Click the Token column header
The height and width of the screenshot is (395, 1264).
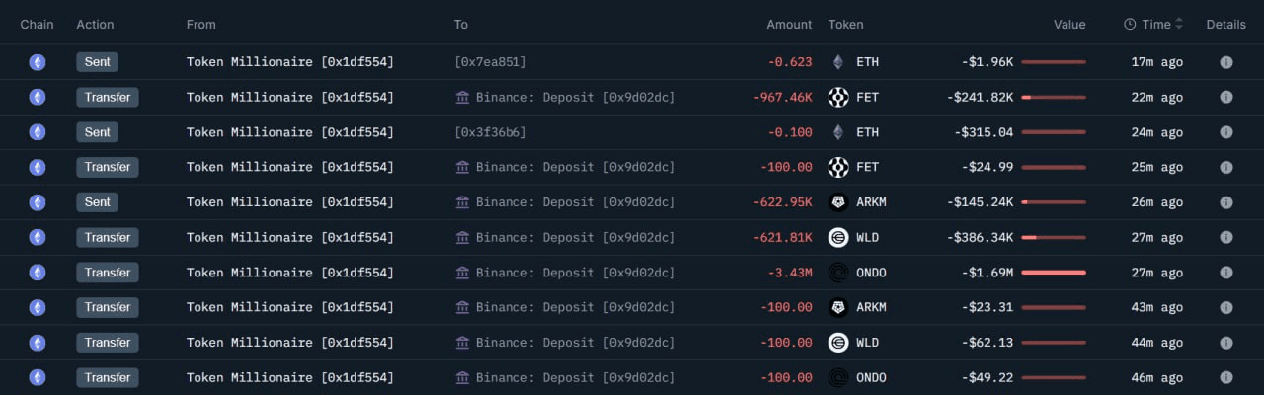[845, 25]
